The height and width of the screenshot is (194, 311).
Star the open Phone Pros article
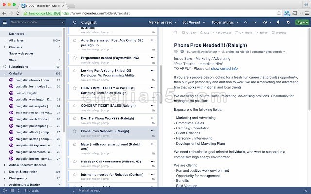tap(176, 32)
